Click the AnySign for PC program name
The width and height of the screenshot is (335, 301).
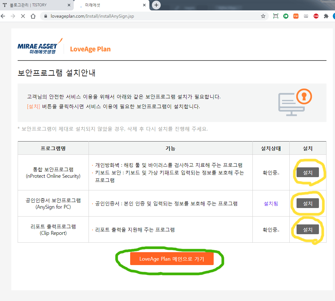(x=53, y=204)
